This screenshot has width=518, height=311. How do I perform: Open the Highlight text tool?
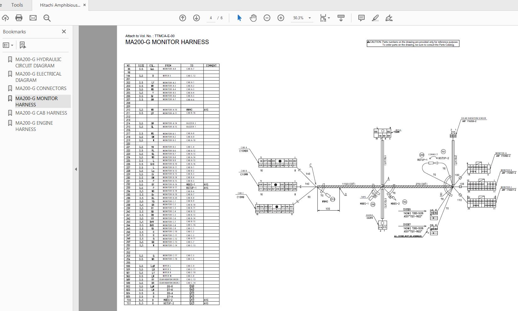[375, 18]
